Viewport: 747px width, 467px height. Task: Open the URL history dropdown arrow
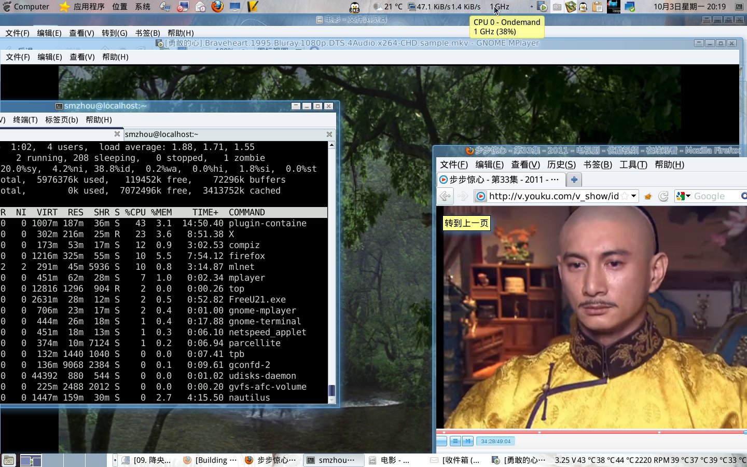634,196
